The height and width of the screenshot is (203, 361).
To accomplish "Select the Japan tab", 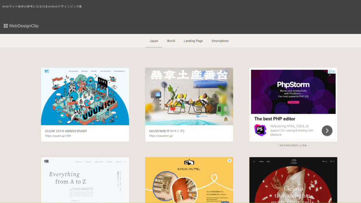I will [154, 41].
